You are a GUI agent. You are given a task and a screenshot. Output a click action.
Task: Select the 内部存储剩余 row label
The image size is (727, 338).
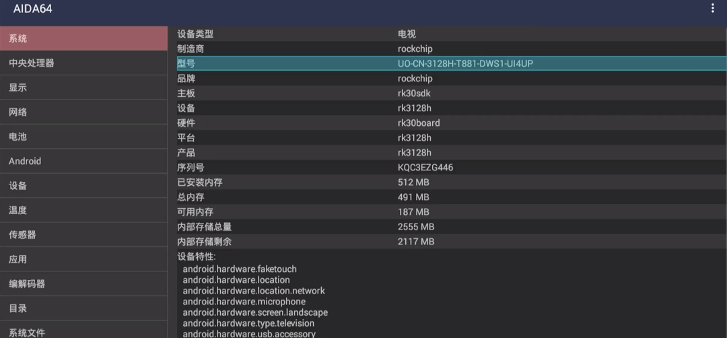tap(205, 242)
